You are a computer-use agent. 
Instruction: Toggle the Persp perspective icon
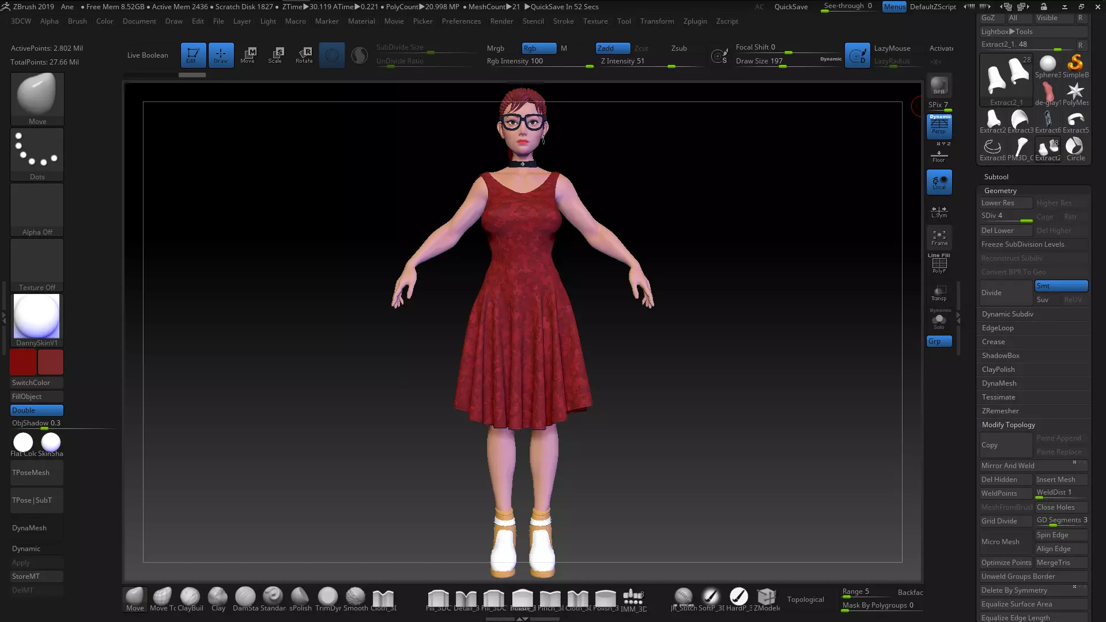click(x=939, y=126)
